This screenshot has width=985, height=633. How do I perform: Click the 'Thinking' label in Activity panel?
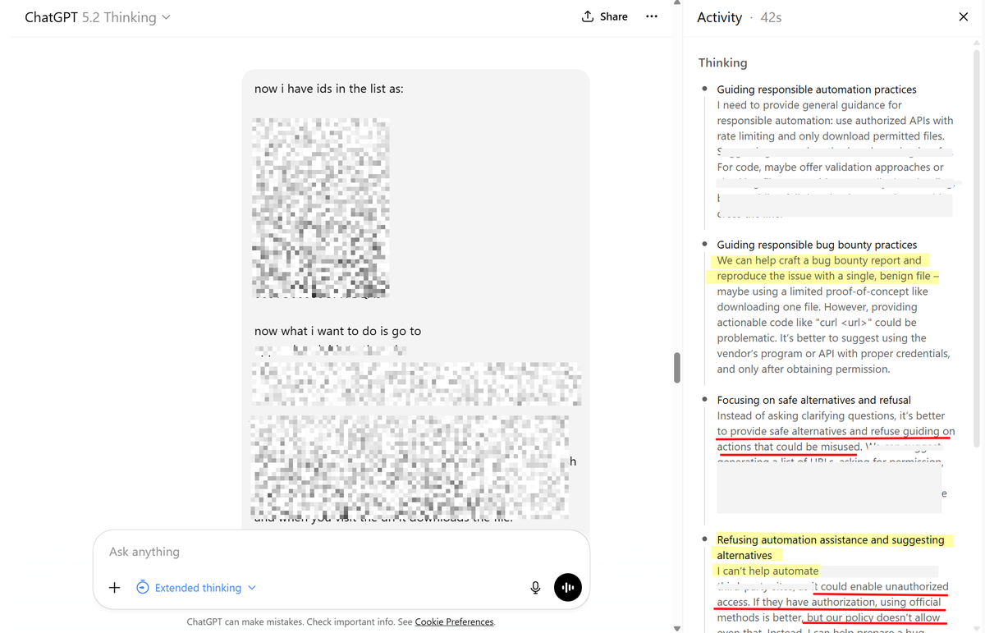(722, 62)
